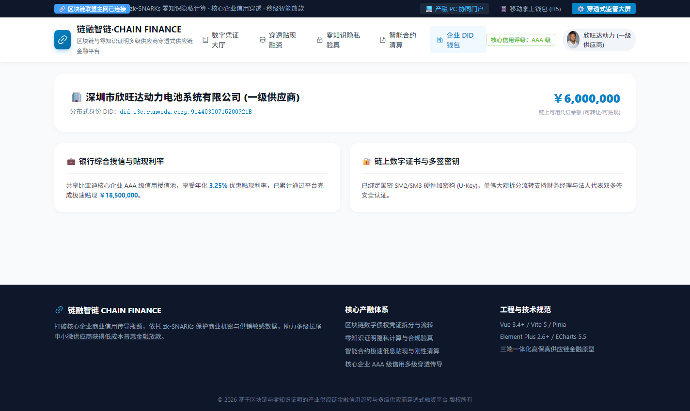Open 移动掌上钱包 (H5) button
Viewport: 690px width, 411px height.
pyautogui.click(x=531, y=9)
